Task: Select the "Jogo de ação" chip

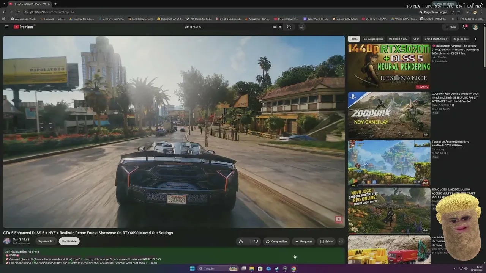Action: pyautogui.click(x=461, y=39)
